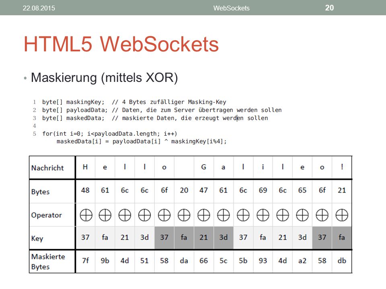Click masked byte 7f
386x289 pixels.
(x=85, y=261)
